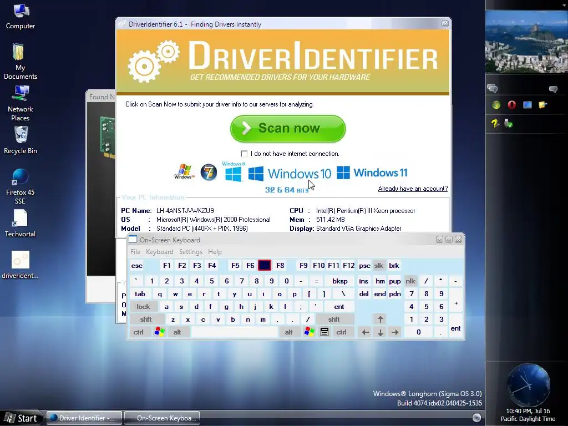Click the tab key

pos(140,294)
